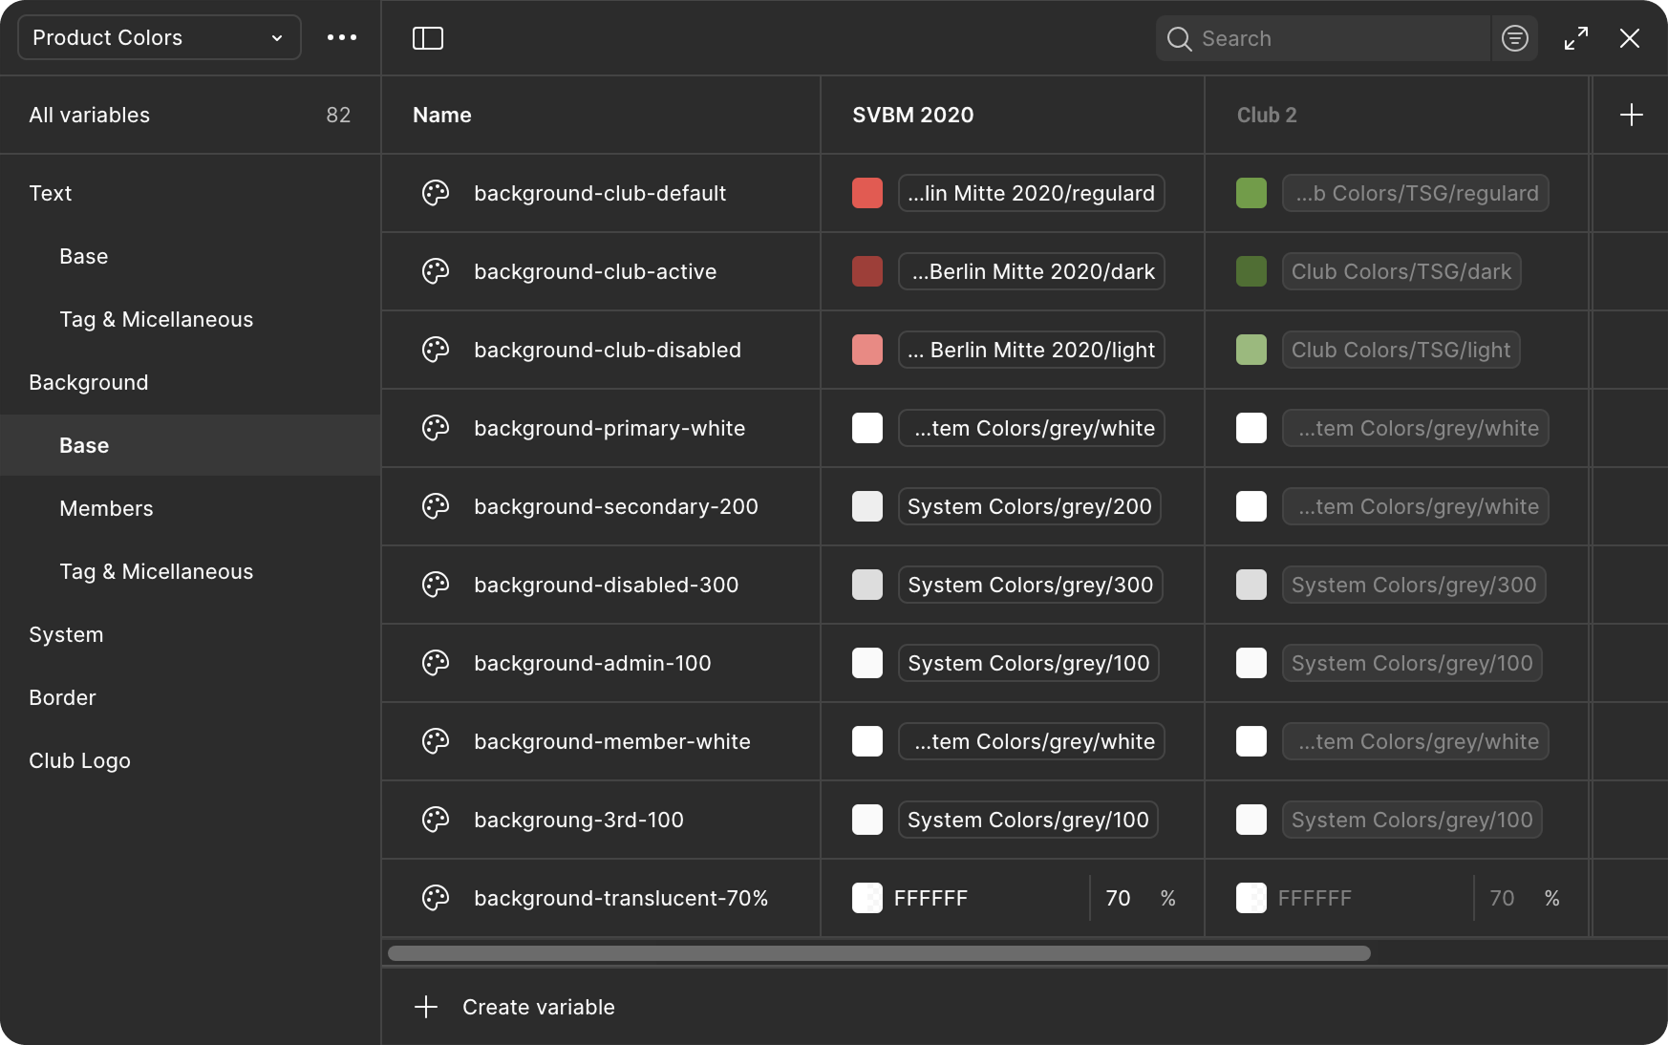This screenshot has width=1668, height=1045.
Task: Click palette icon for background-club-active
Action: click(x=436, y=271)
